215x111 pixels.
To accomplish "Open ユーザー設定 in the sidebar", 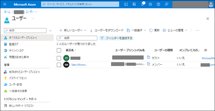I will pyautogui.click(x=15, y=84).
